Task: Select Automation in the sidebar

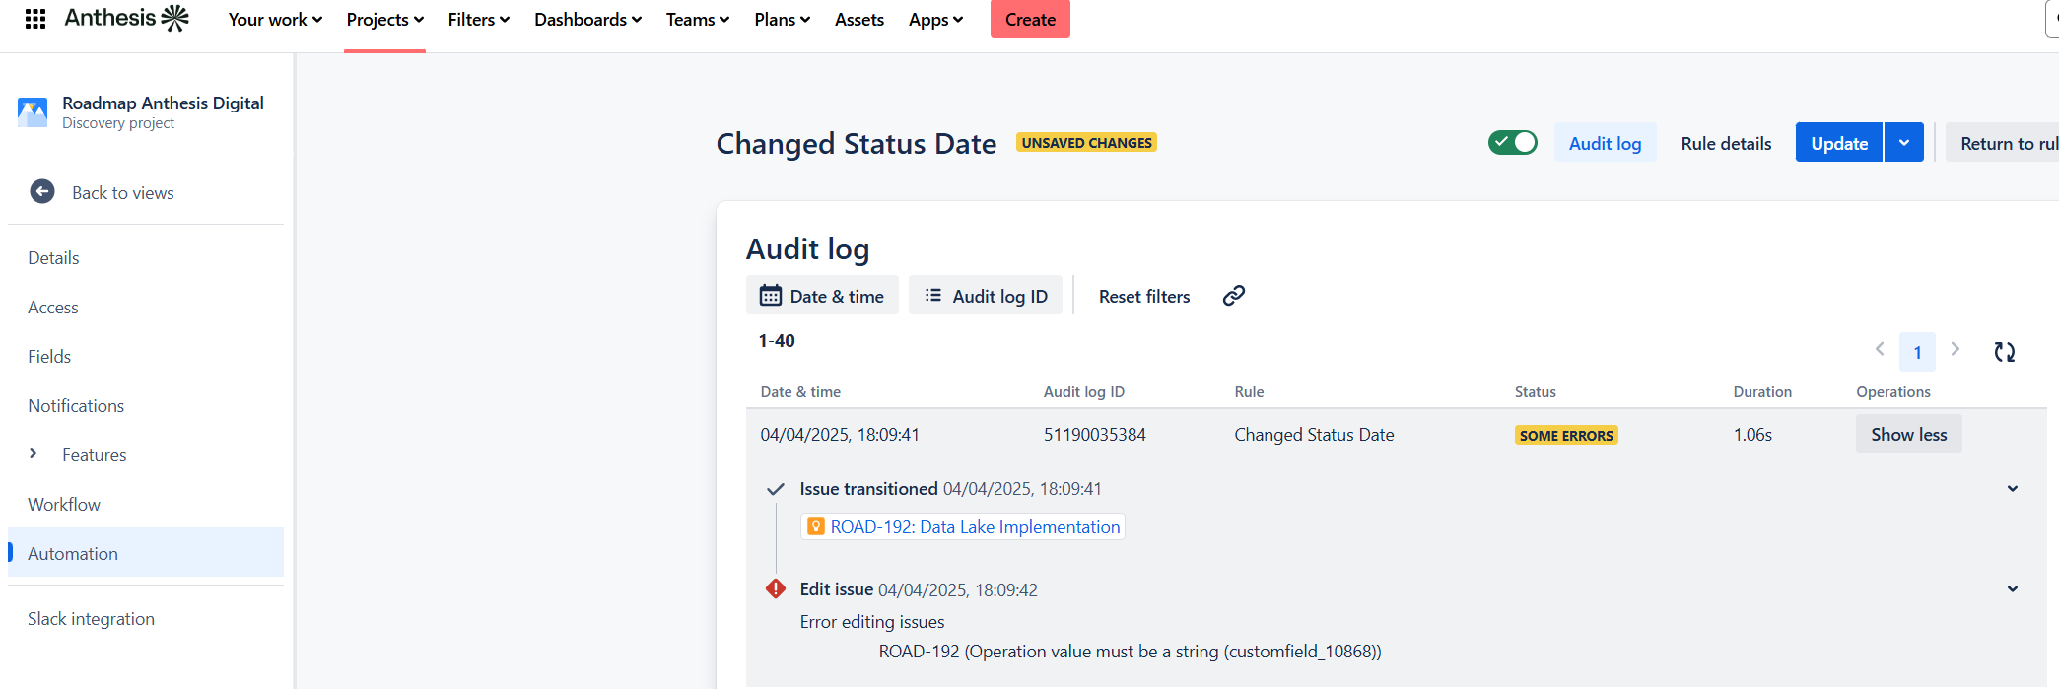Action: (146, 554)
